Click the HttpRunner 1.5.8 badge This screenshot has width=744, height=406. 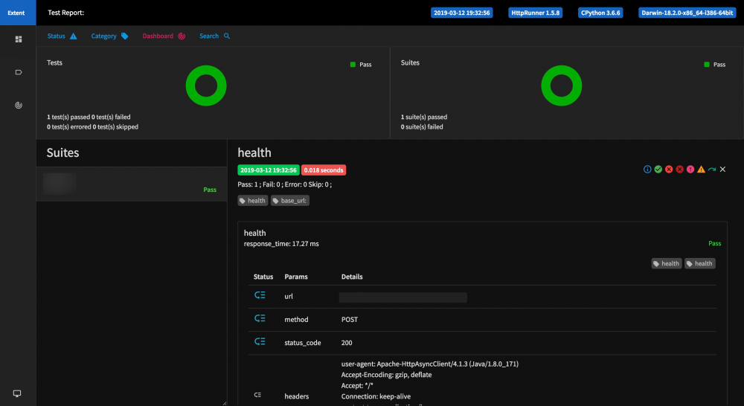[535, 13]
